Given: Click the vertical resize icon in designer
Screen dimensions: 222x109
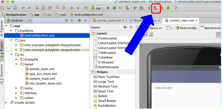Looking at the screenshot, I should click(x=151, y=34).
